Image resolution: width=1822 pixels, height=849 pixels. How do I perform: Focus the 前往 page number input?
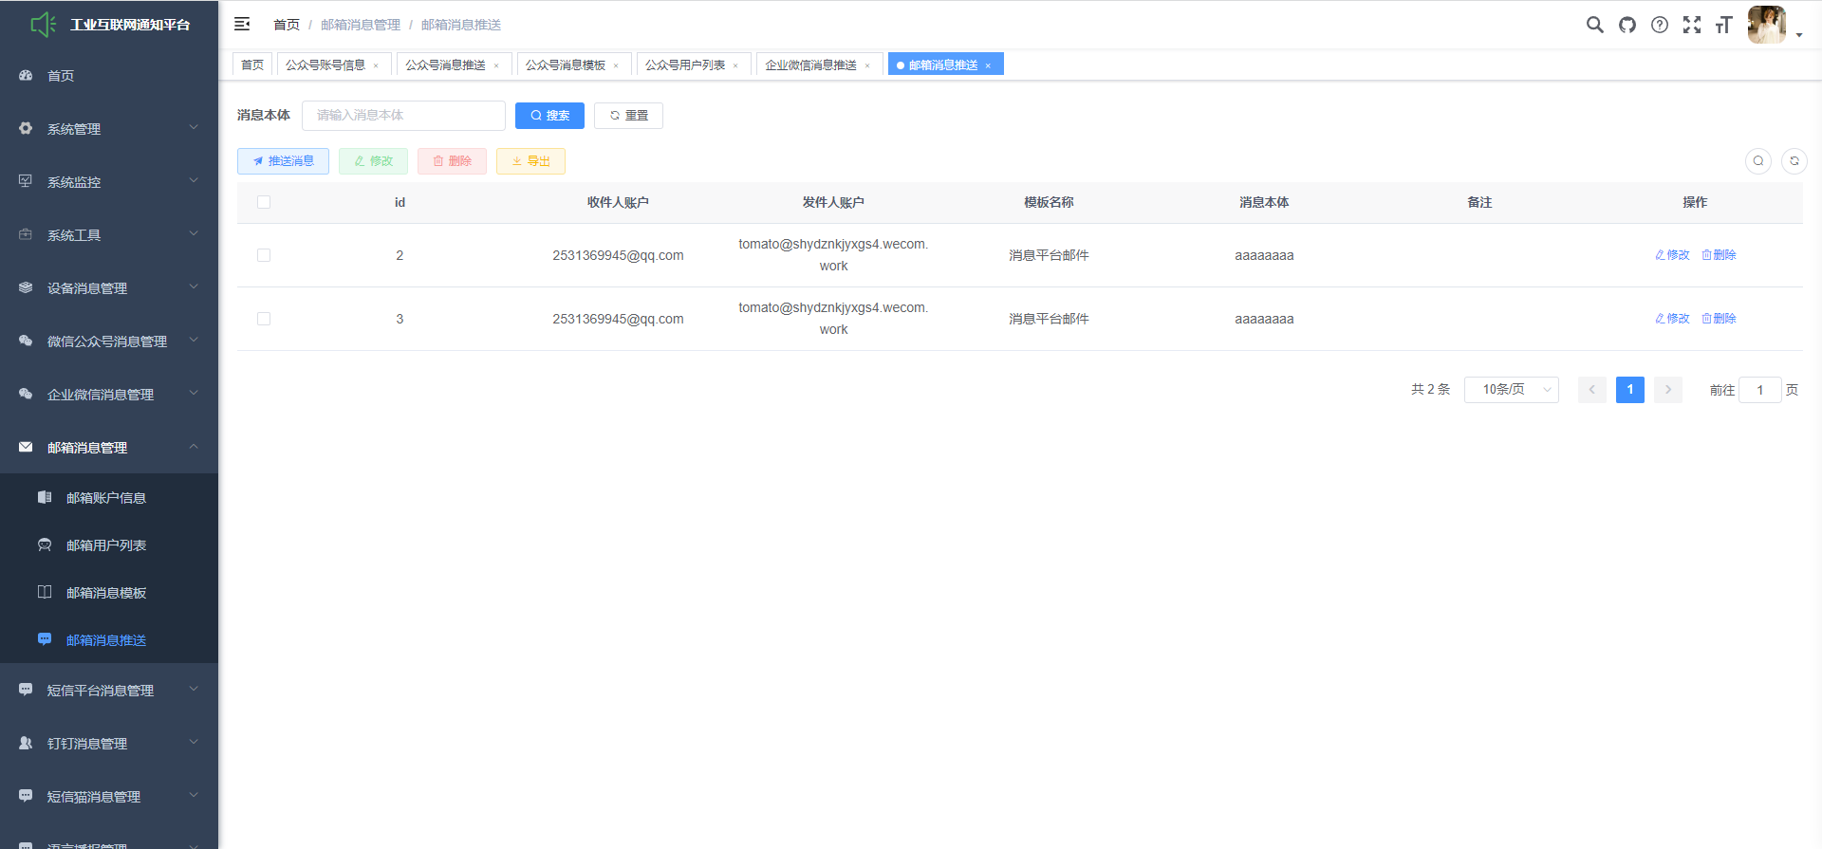coord(1760,390)
